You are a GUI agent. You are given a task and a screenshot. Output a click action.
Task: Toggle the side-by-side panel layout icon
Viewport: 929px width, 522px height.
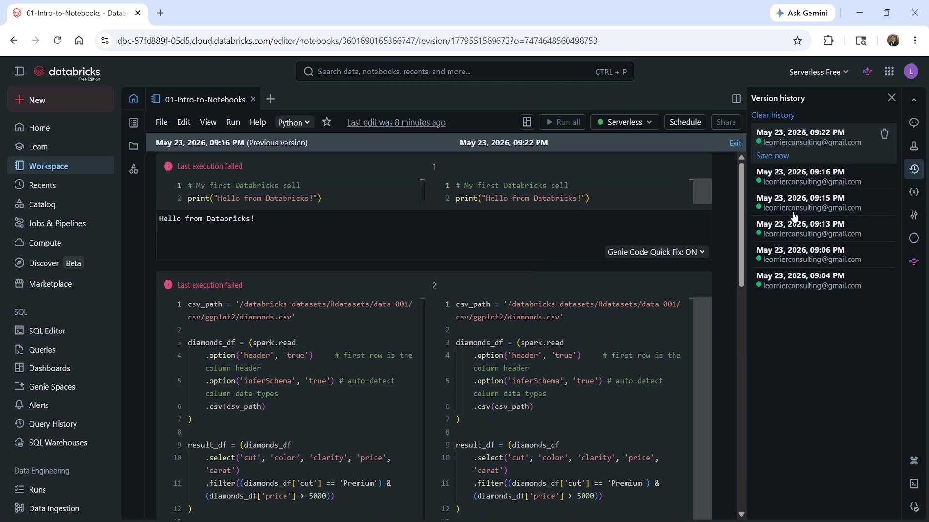point(736,99)
